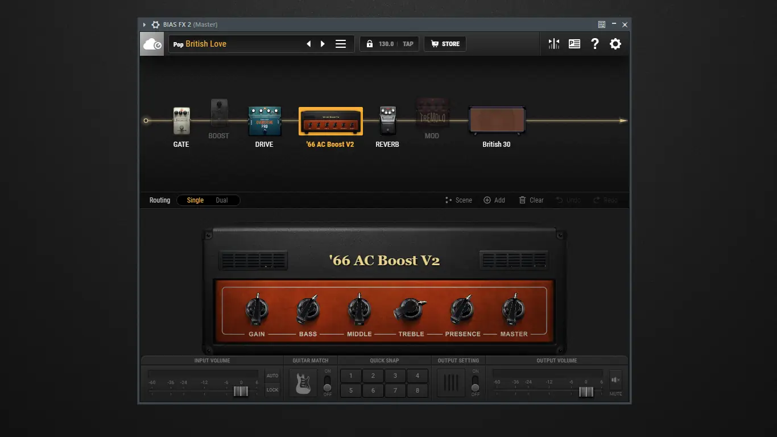The image size is (777, 437).
Task: Select the dimmed BOOST pedal
Action: click(219, 113)
